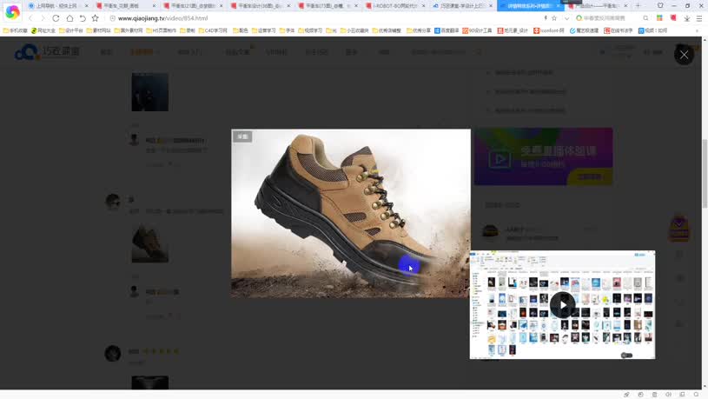Open the H5页面制作 bookmark folder
The width and height of the screenshot is (708, 399).
coord(162,30)
